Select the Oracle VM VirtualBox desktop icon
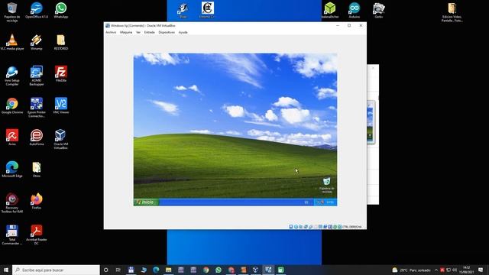The image size is (489, 275). pos(61,139)
